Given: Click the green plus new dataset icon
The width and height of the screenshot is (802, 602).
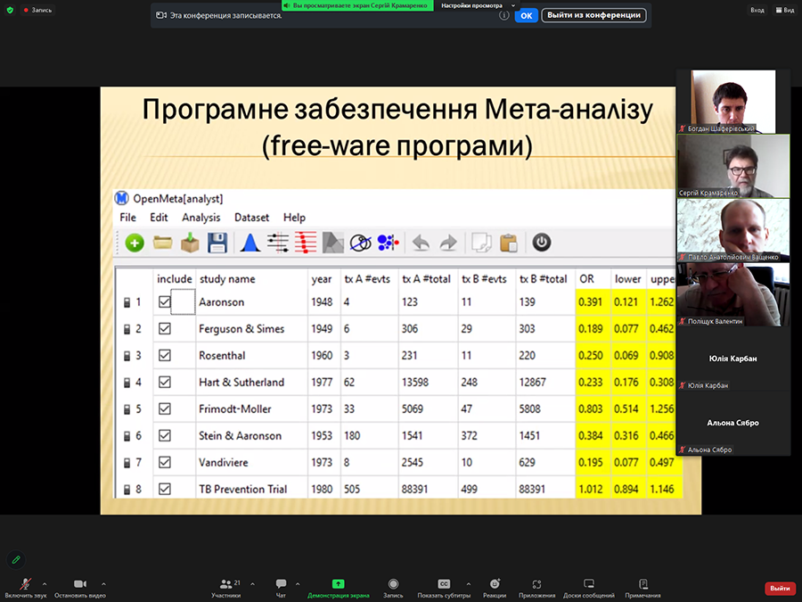Looking at the screenshot, I should coord(135,243).
